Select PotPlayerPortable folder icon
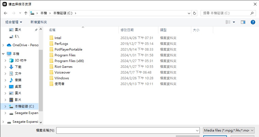This screenshot has width=259, height=137. (x=51, y=49)
